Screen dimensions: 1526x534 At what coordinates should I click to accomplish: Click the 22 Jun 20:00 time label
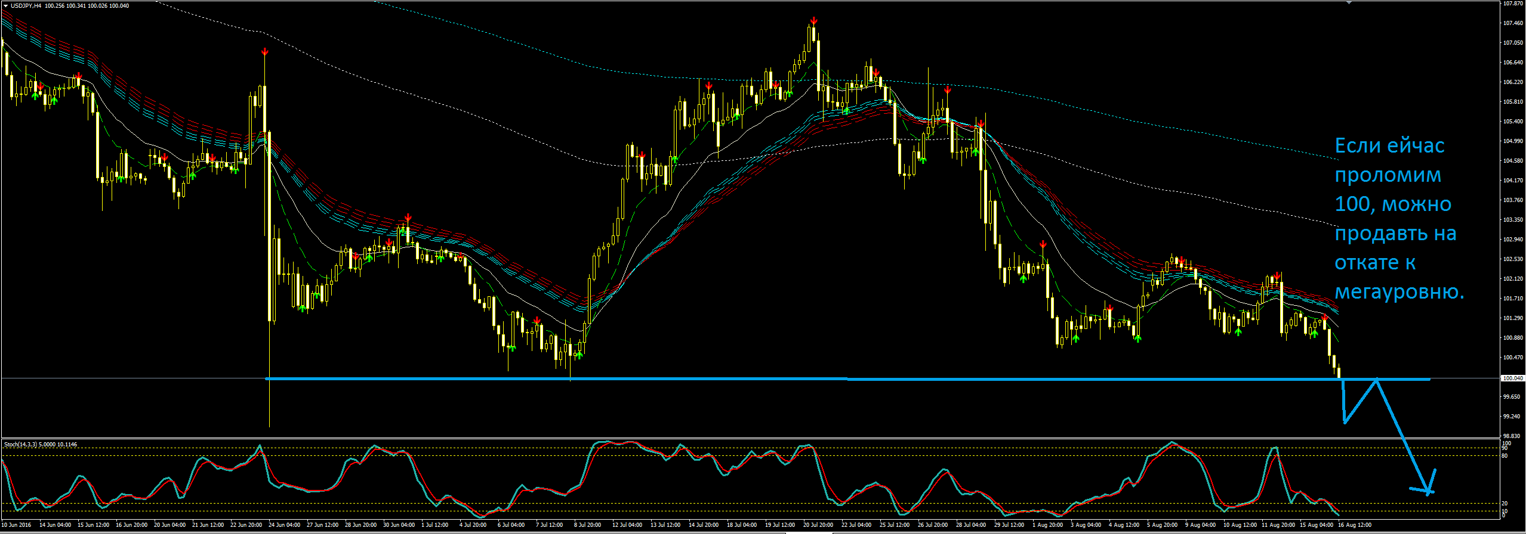tap(246, 525)
